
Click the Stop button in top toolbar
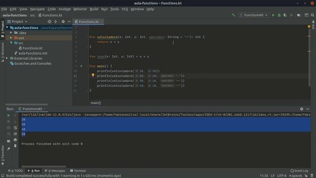291,15
